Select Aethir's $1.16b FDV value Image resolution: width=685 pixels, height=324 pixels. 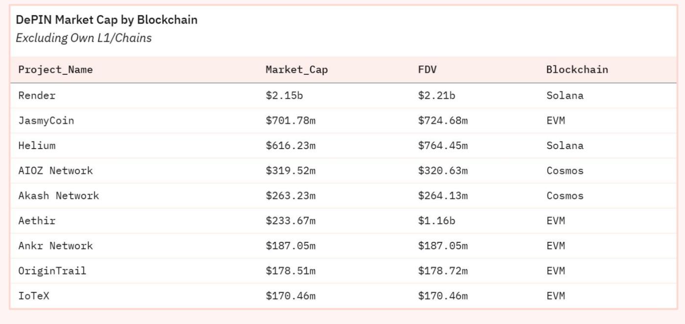click(x=436, y=221)
